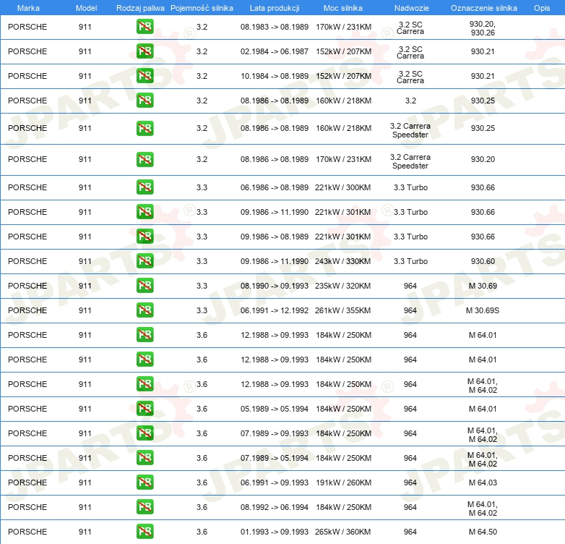Click the fuel icon in the 930.20, 930.26 row
This screenshot has height=544, width=565.
145,27
